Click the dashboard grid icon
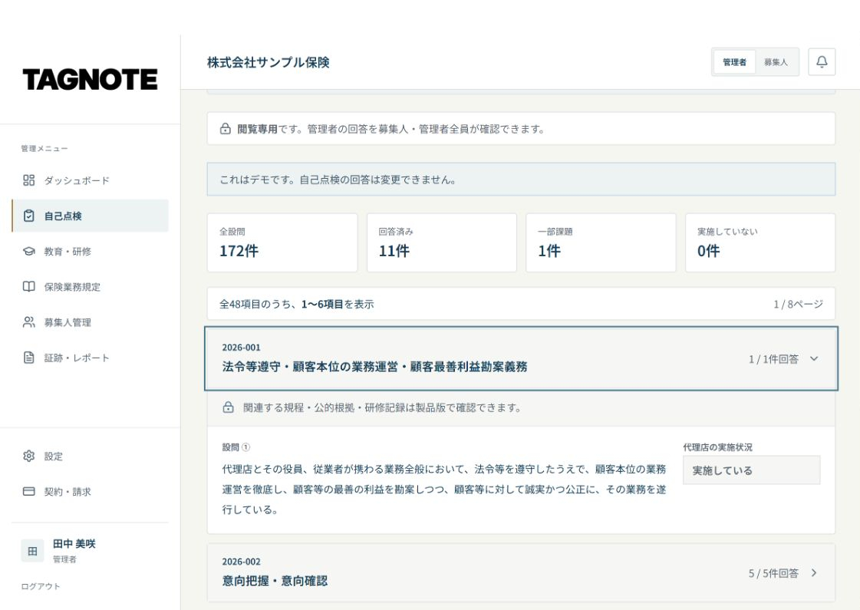 (28, 180)
